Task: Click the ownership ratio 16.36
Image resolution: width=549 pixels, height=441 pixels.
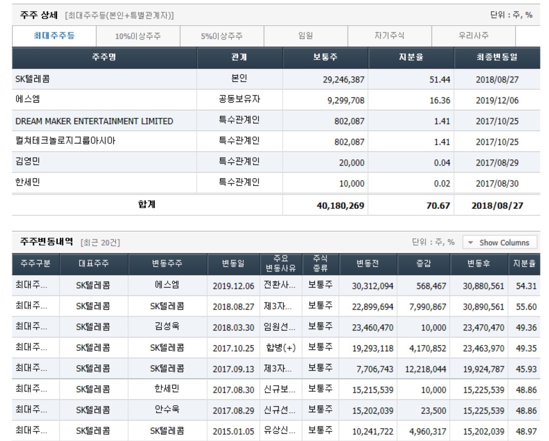Action: 440,101
